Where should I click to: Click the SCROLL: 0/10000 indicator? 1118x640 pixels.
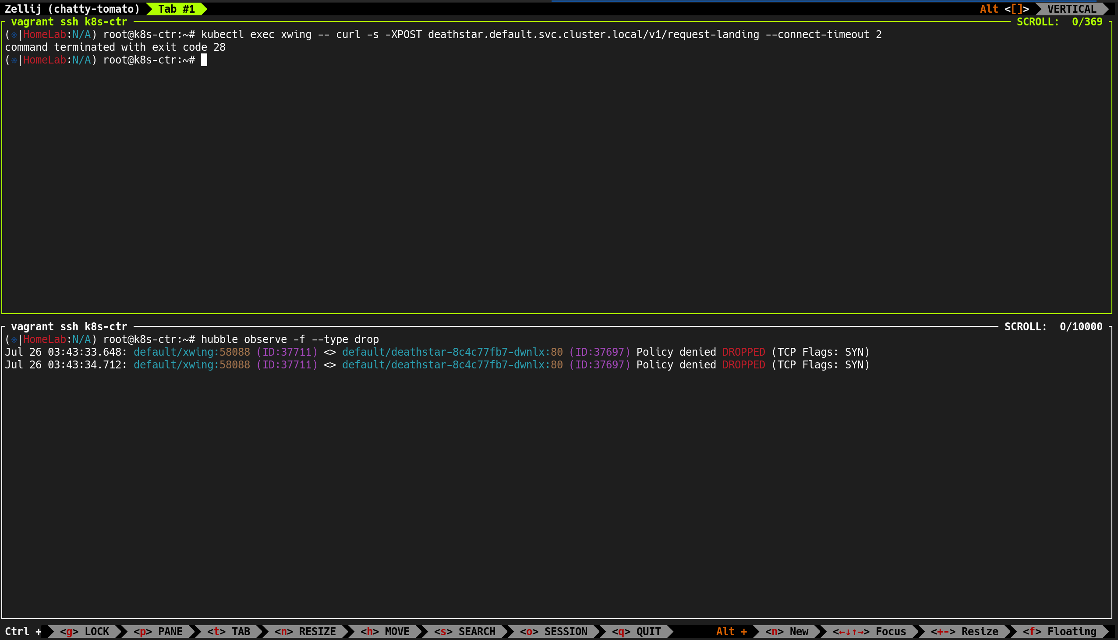pyautogui.click(x=1054, y=327)
